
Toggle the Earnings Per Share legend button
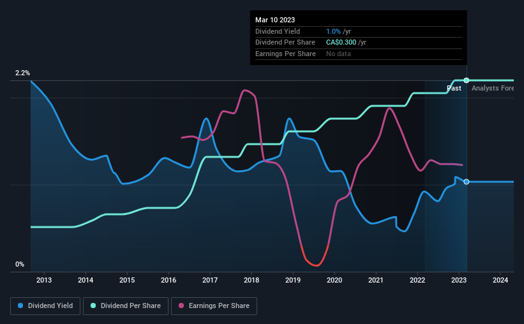click(214, 306)
